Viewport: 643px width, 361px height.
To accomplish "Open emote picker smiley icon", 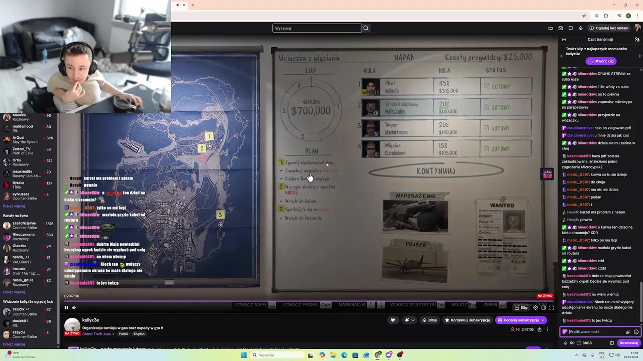I will coord(636,332).
